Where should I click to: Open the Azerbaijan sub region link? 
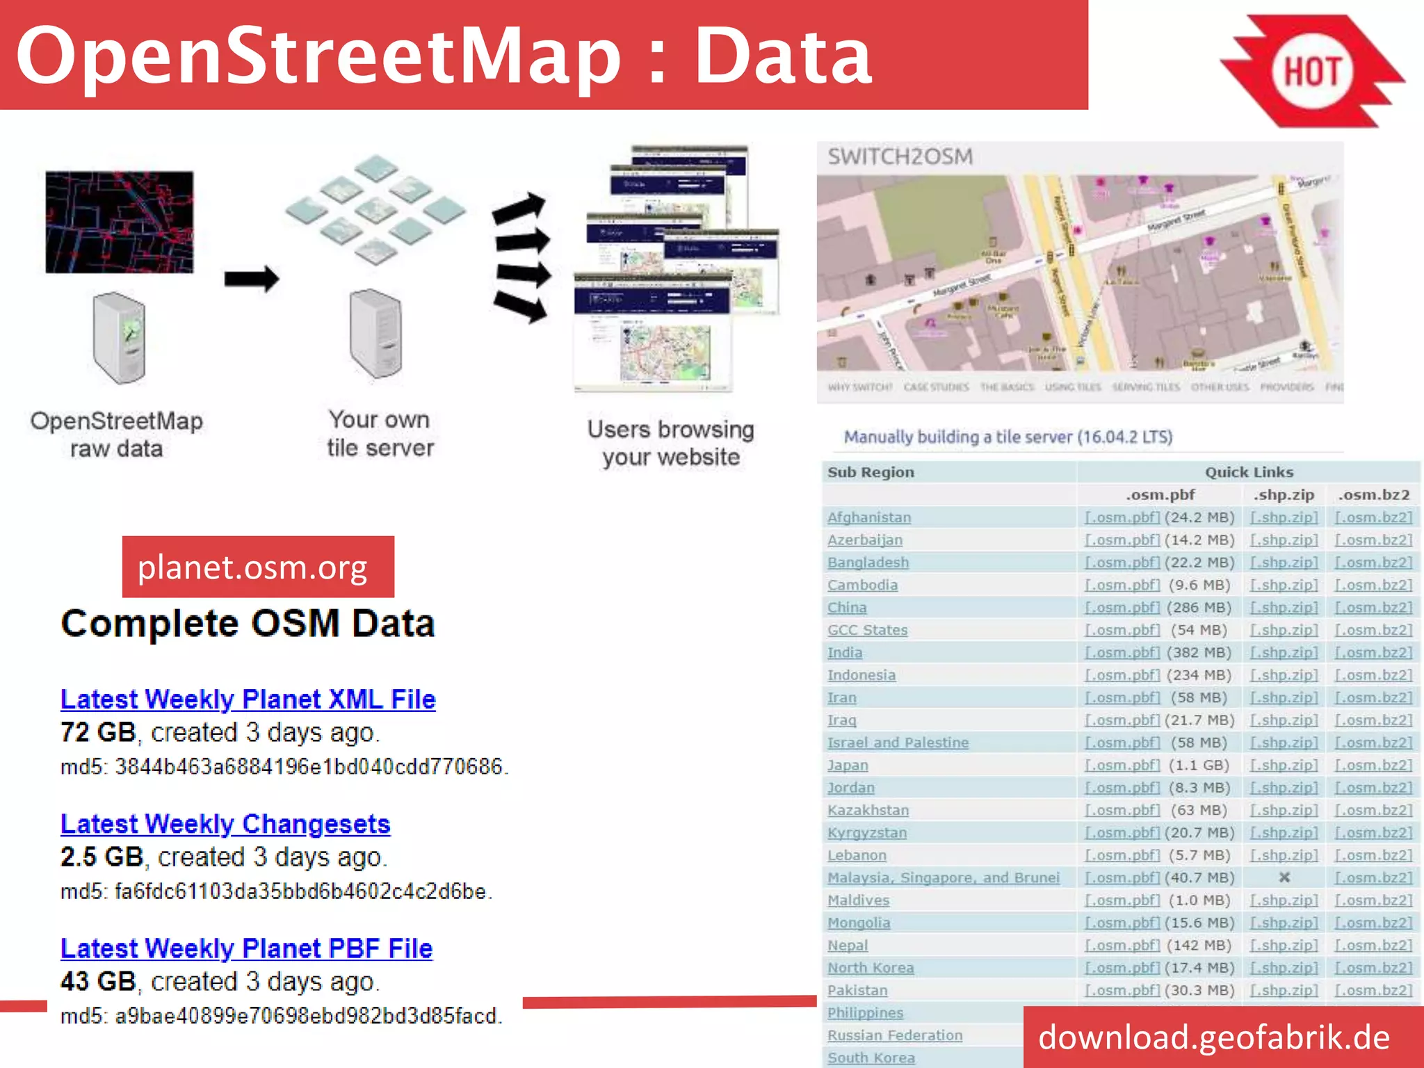click(x=864, y=540)
